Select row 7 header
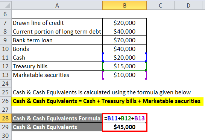 pos(6,23)
